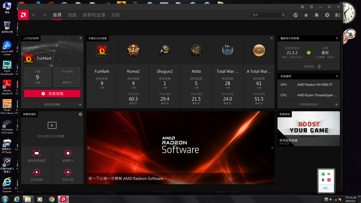
Task: Open the 錄製和直播 tab
Action: coord(94,15)
